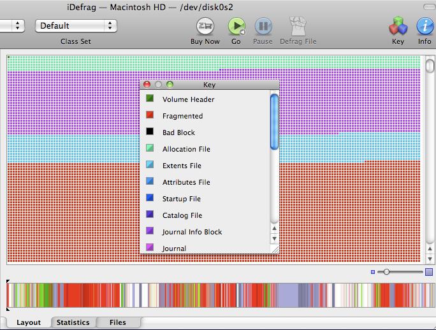Click the Buy Now cart icon
Image resolution: width=436 pixels, height=330 pixels.
tap(205, 26)
